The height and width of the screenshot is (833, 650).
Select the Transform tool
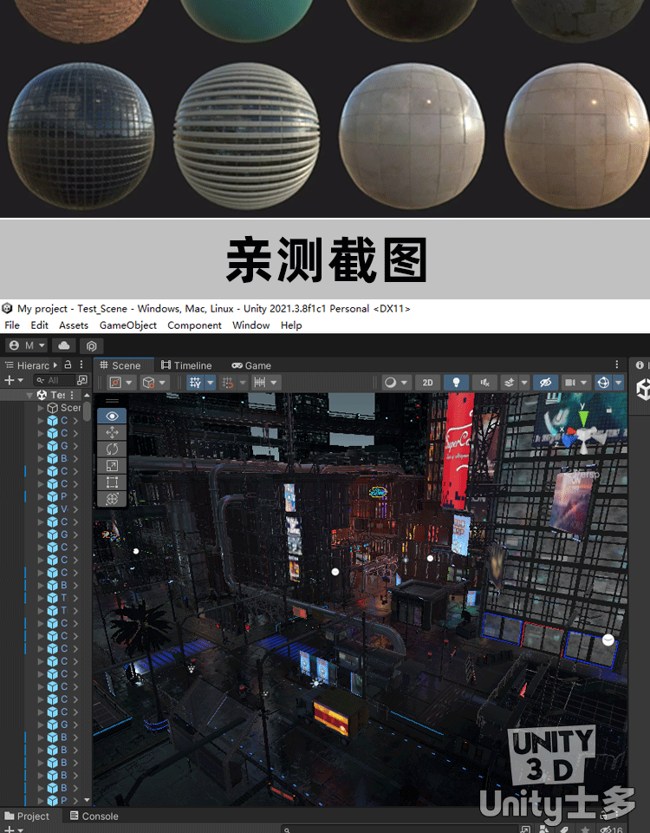pos(112,499)
